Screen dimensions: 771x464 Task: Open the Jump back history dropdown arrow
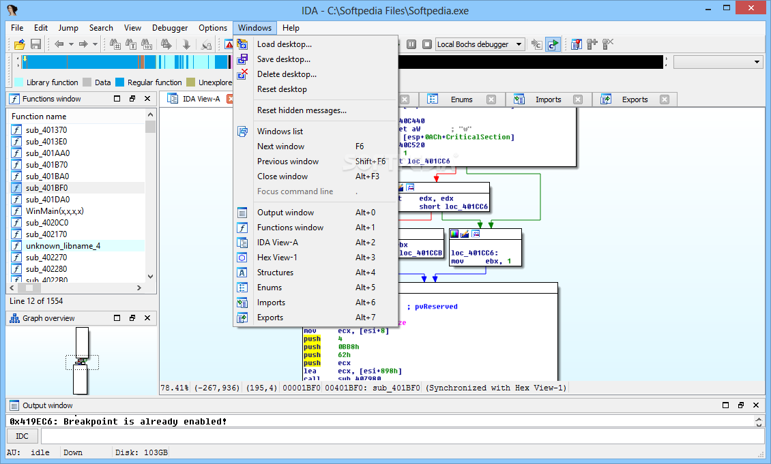(71, 45)
